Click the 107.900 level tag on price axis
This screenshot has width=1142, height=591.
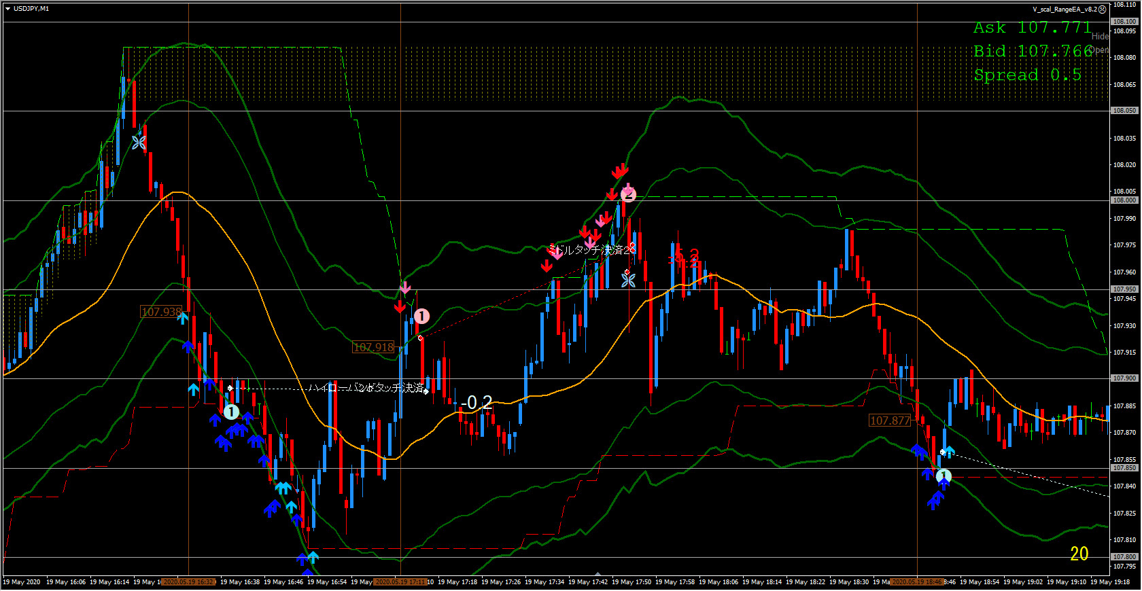pyautogui.click(x=1124, y=378)
